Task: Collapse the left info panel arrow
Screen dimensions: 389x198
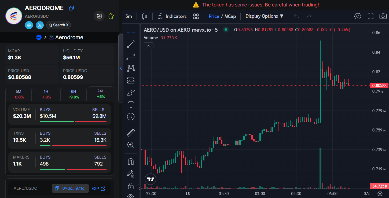Action: pos(121,68)
